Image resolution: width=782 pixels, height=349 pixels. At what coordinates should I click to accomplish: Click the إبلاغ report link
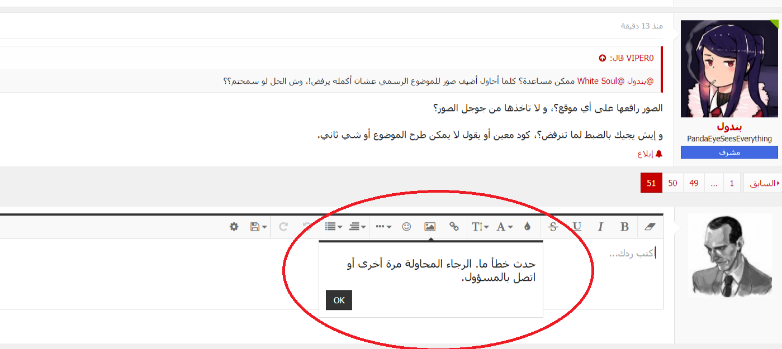pos(650,154)
